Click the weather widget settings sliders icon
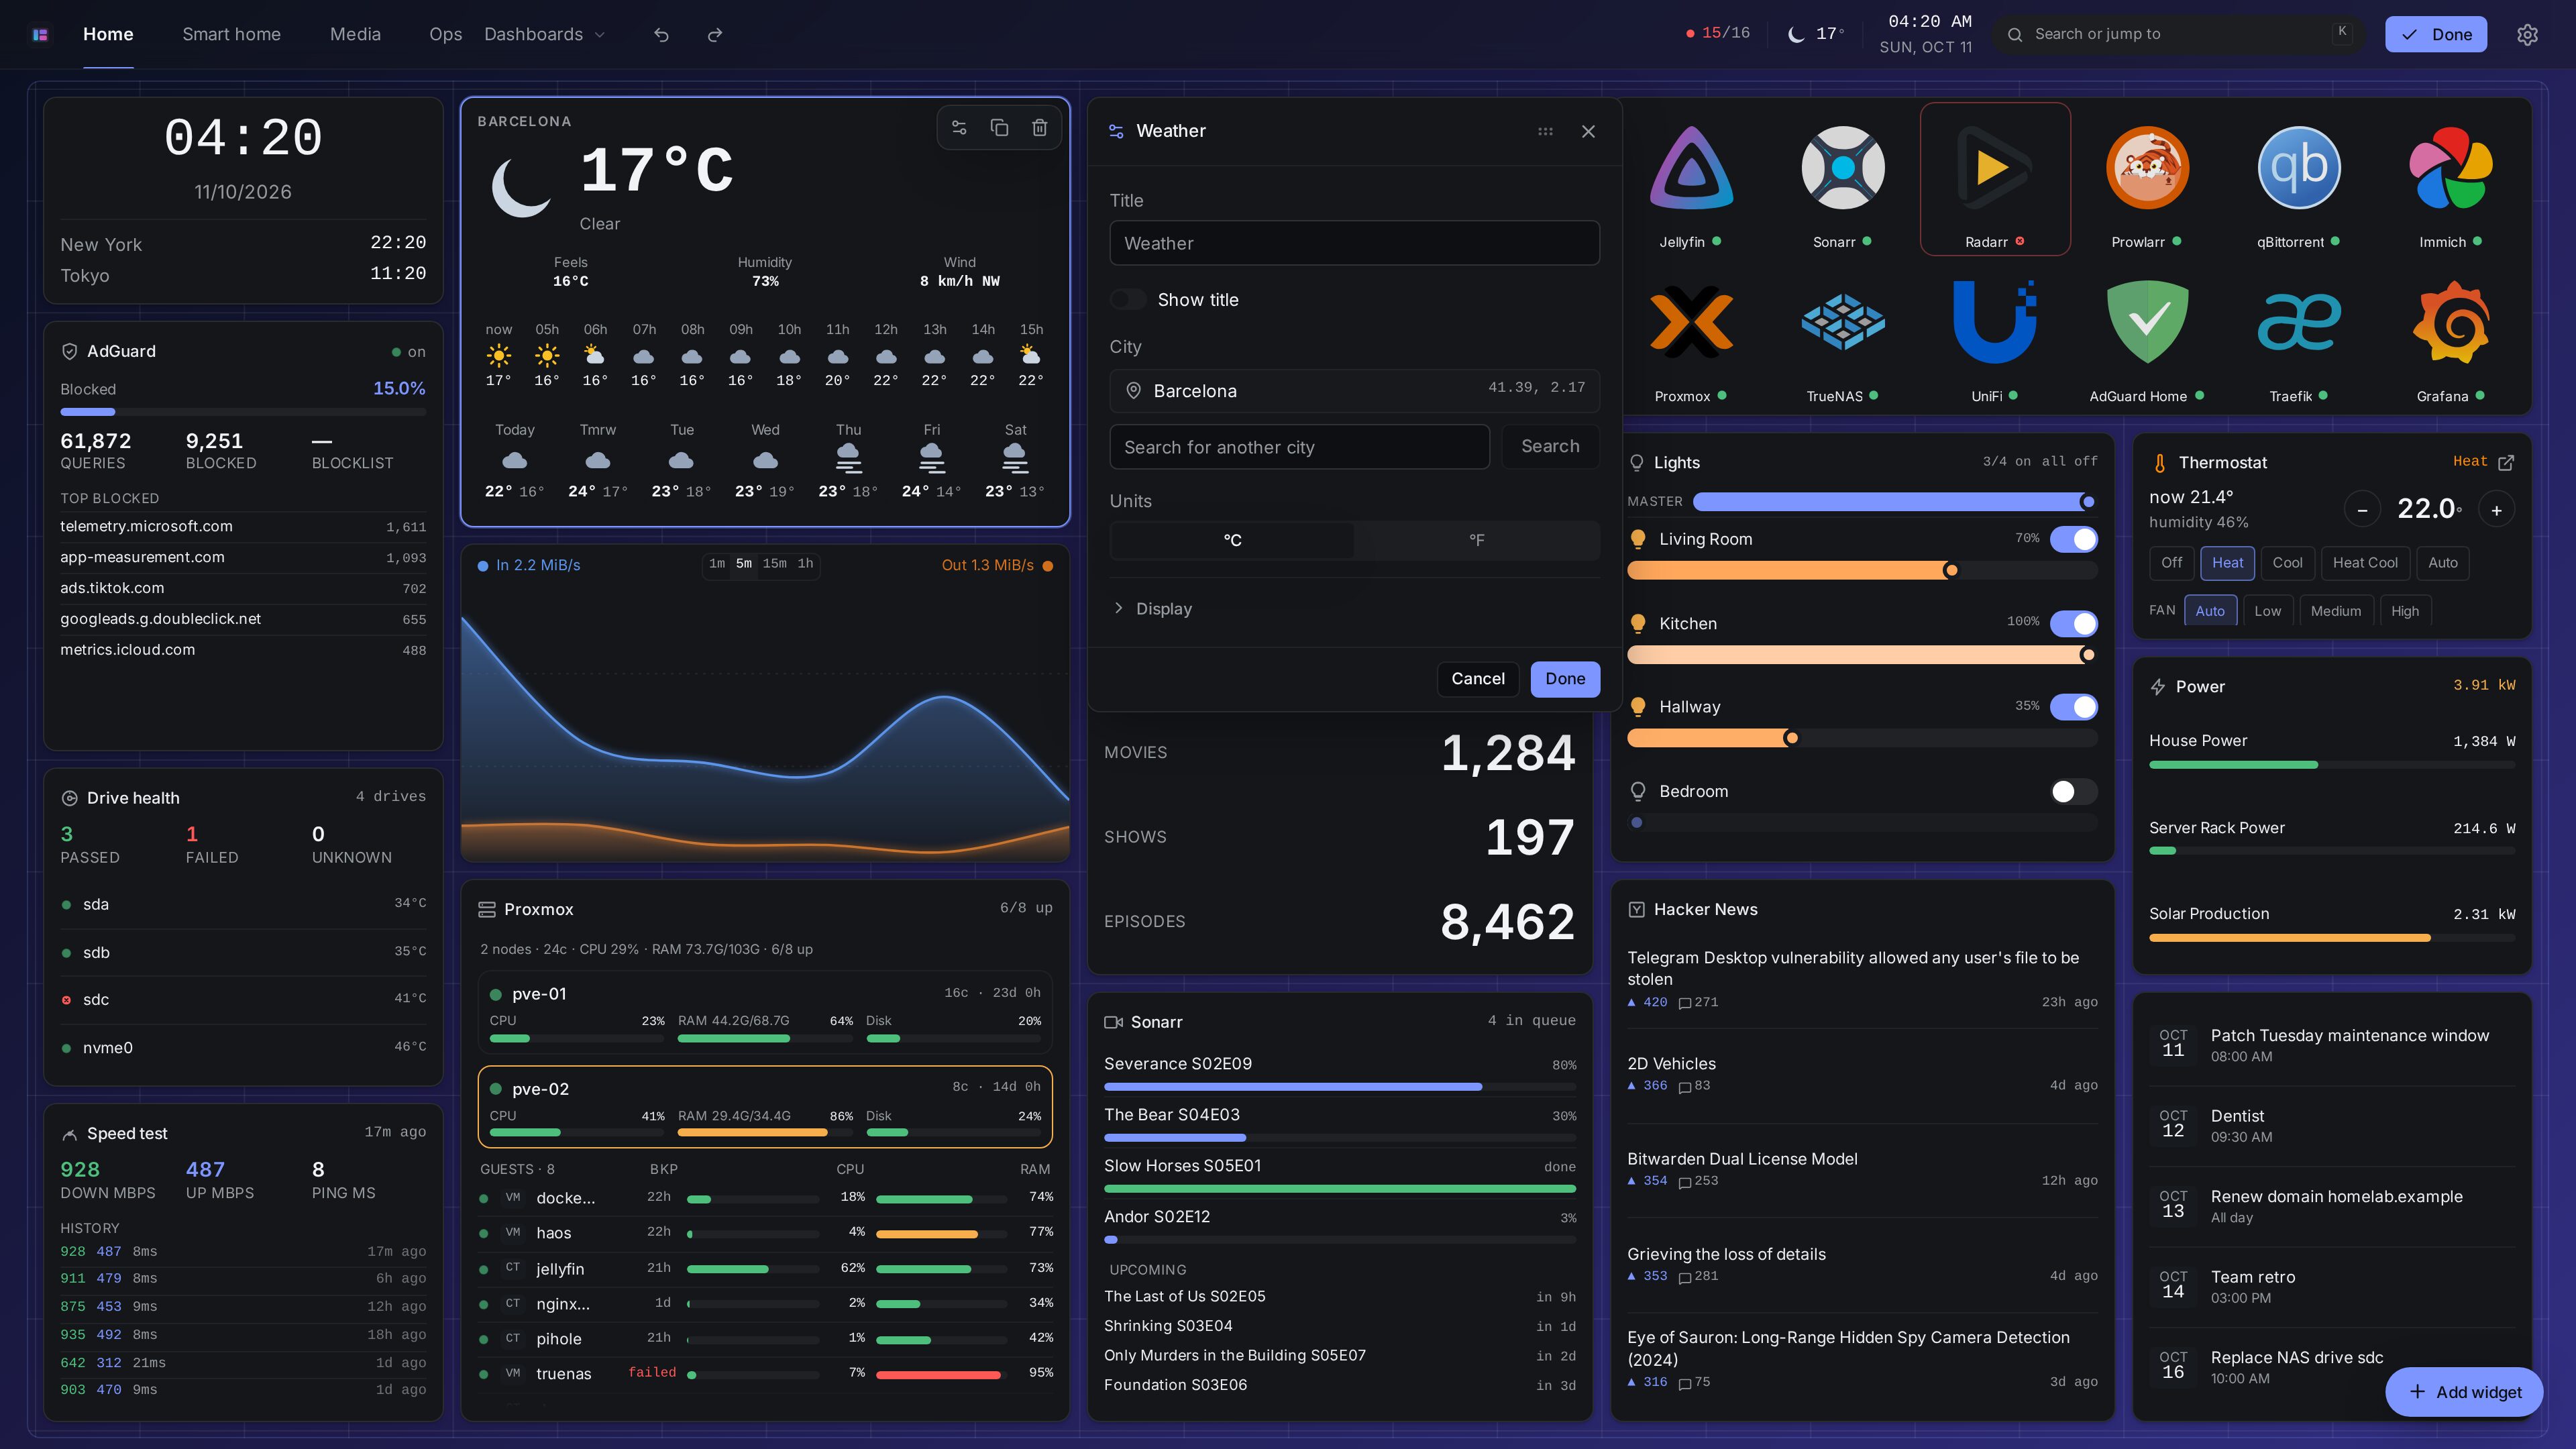Image resolution: width=2576 pixels, height=1449 pixels. [x=959, y=128]
